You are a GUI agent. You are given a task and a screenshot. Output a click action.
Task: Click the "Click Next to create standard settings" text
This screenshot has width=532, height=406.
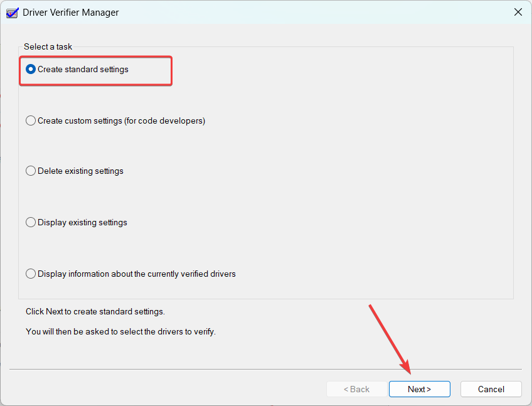[95, 311]
